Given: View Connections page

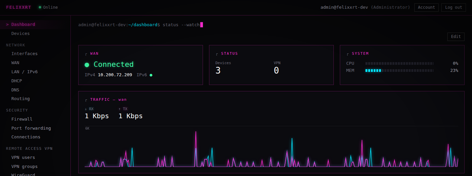Looking at the screenshot, I should (x=35, y=137).
